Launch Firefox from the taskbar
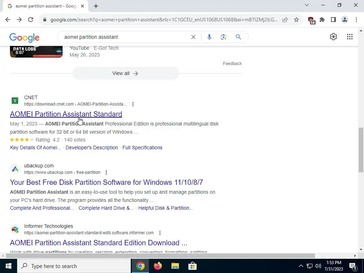This screenshot has width=364, height=273. [157, 266]
